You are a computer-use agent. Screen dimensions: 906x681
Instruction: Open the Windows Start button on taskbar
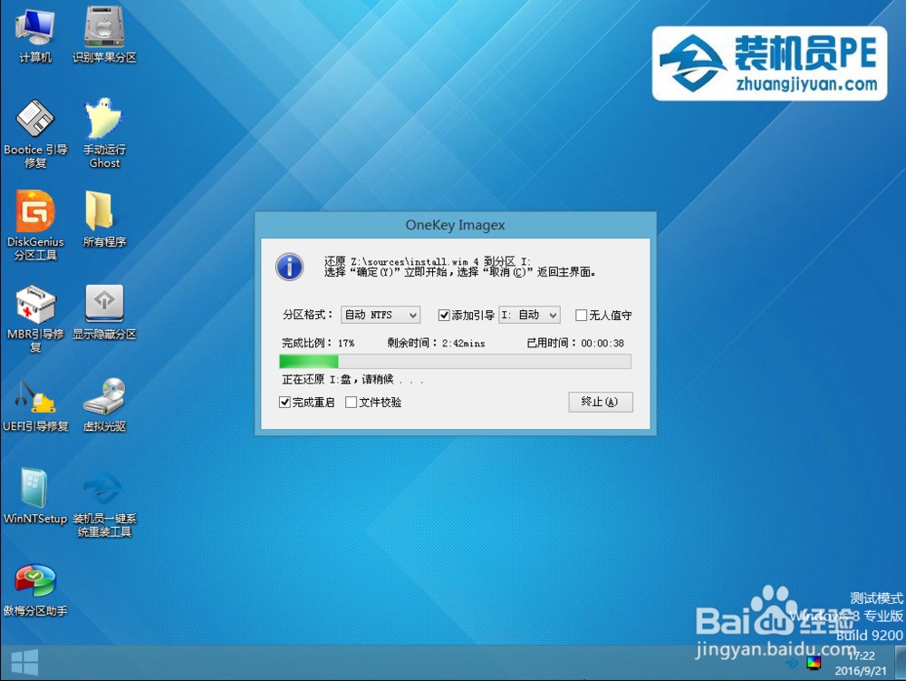tap(24, 663)
